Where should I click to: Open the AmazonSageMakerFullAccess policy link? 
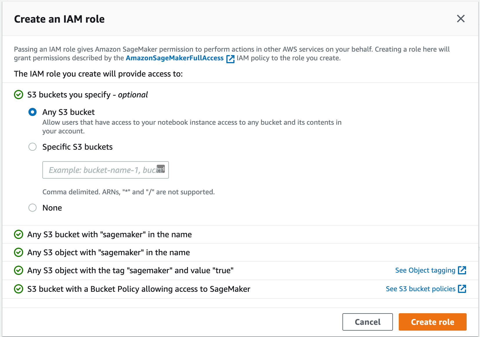(x=174, y=58)
